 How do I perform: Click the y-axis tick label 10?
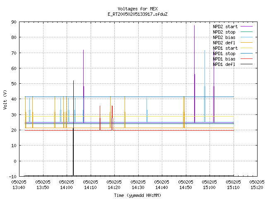14,146
